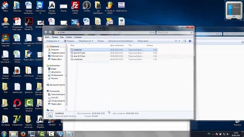Open Библиотеки in navigation pane
Viewport: 244px width, 137px height.
(x=53, y=65)
